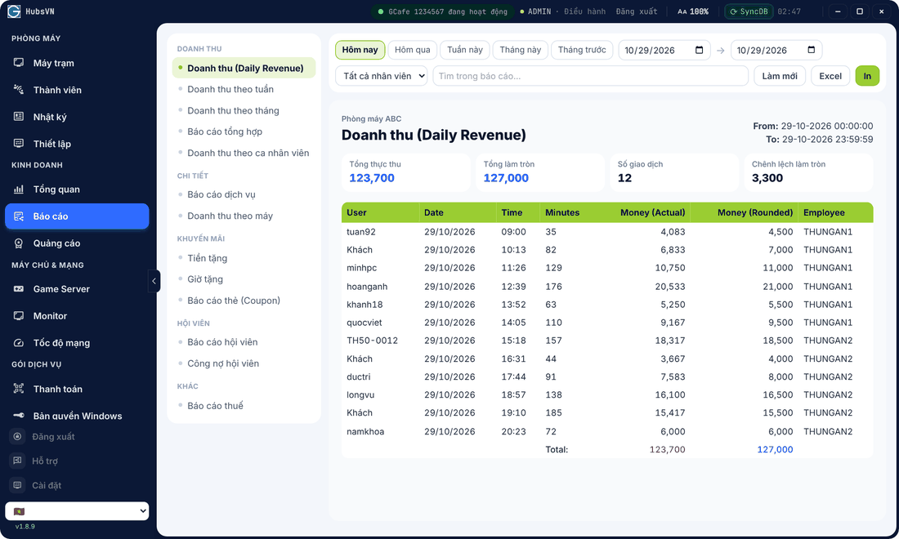The width and height of the screenshot is (899, 539).
Task: Click the Máy trạm monitor icon
Action: (x=19, y=63)
